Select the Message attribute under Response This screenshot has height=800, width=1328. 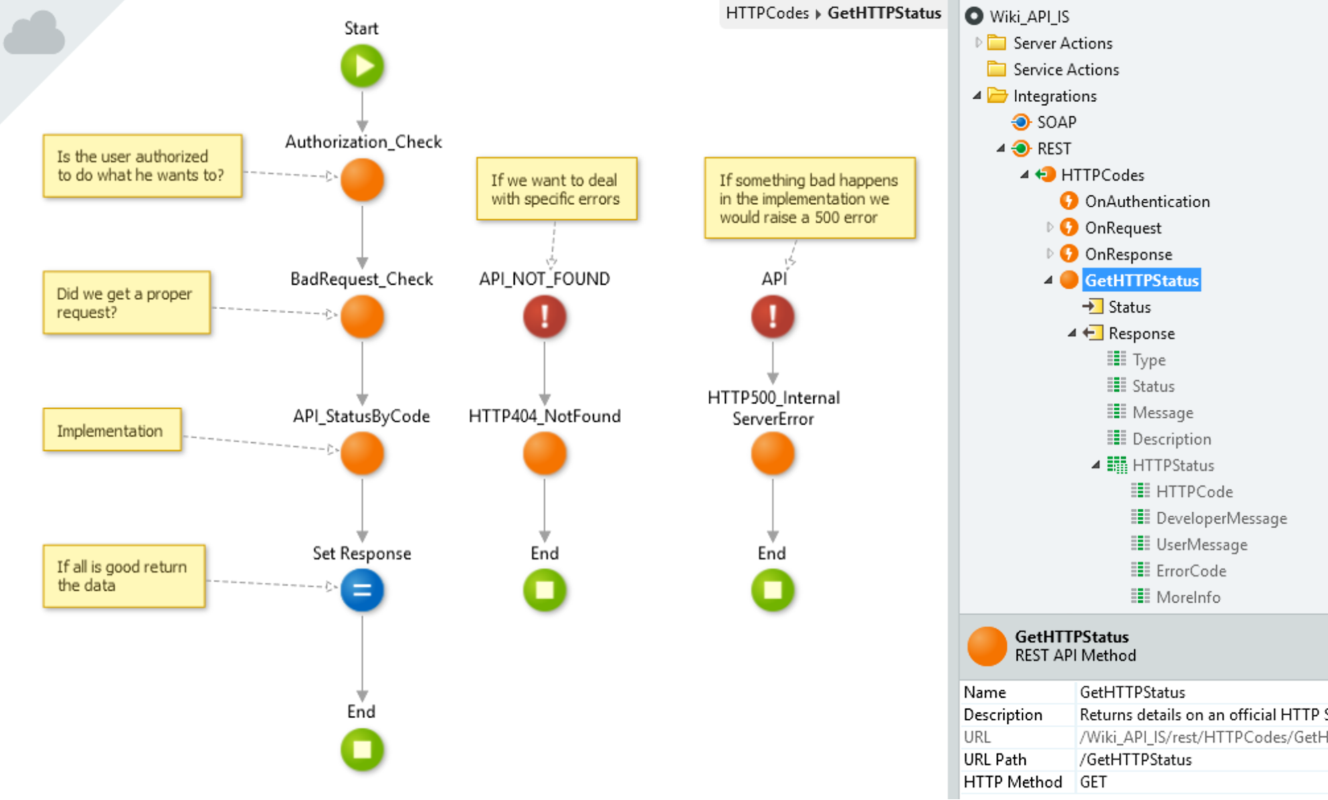(1150, 412)
